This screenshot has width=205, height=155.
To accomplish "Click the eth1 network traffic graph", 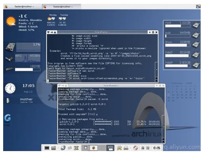I will click(x=28, y=58).
